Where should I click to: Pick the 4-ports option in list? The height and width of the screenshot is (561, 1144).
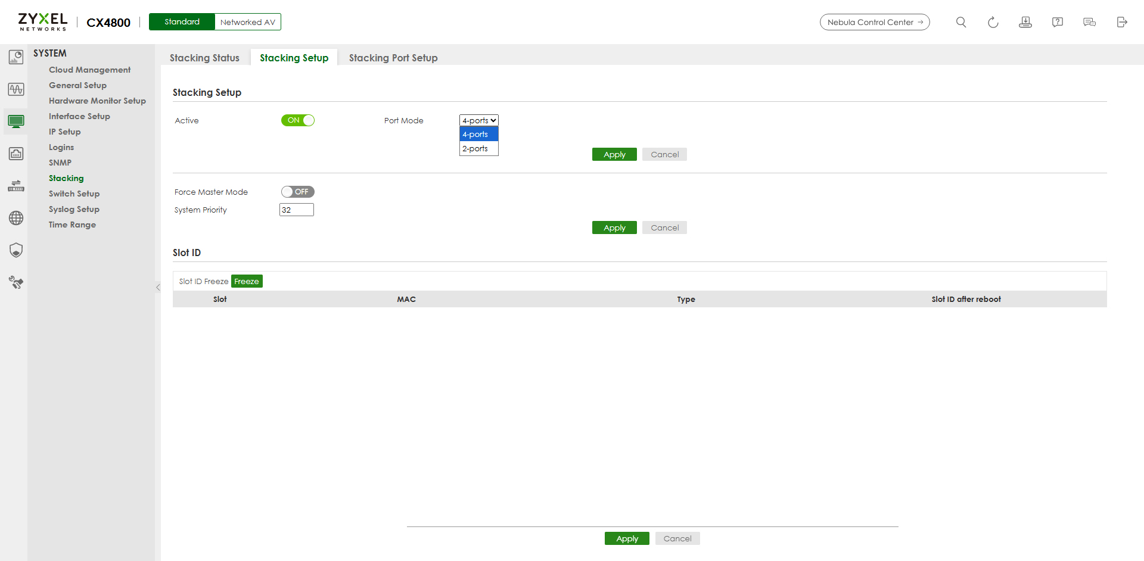(475, 135)
